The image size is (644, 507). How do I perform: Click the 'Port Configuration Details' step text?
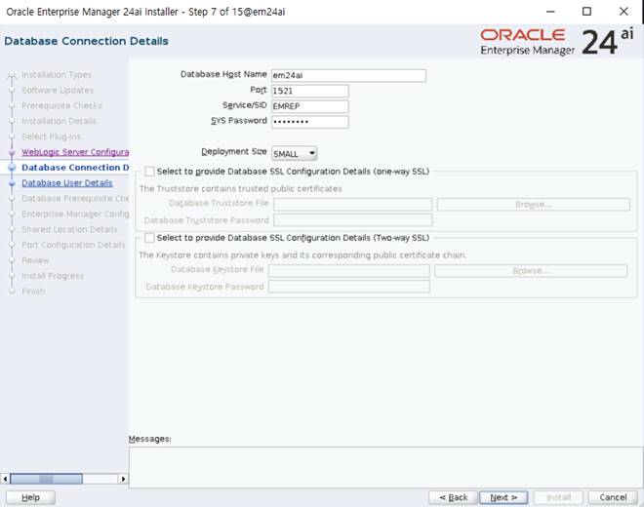(x=73, y=245)
